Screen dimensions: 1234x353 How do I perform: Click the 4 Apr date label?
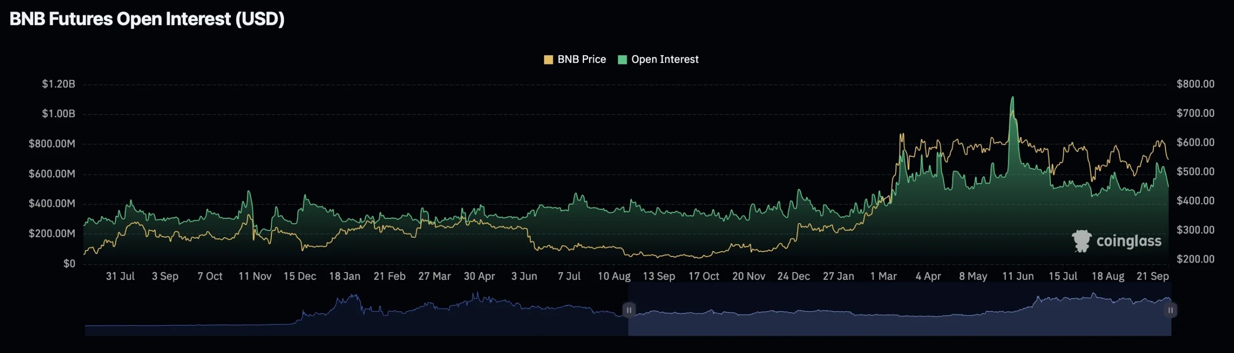(x=928, y=277)
